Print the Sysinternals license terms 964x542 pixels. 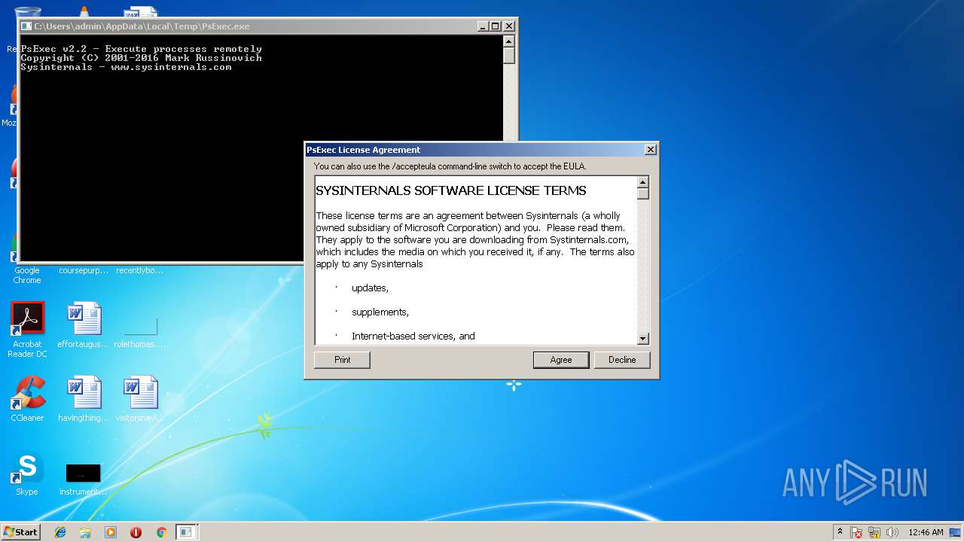tap(342, 360)
